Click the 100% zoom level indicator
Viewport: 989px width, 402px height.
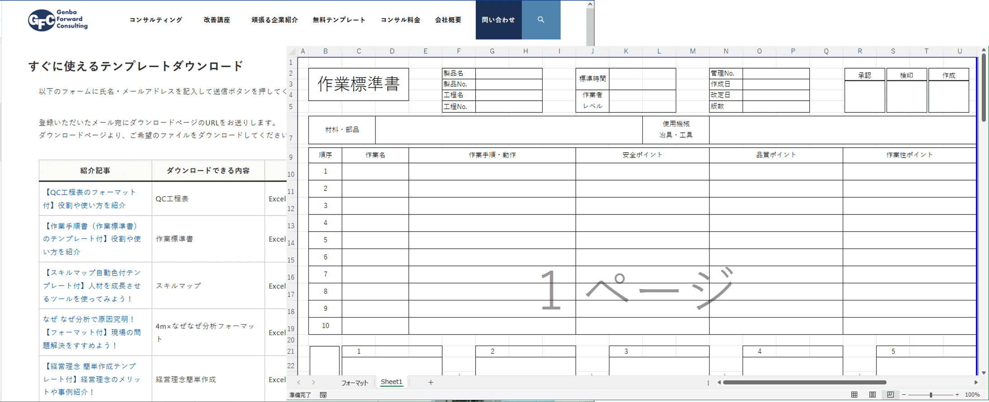pos(972,395)
